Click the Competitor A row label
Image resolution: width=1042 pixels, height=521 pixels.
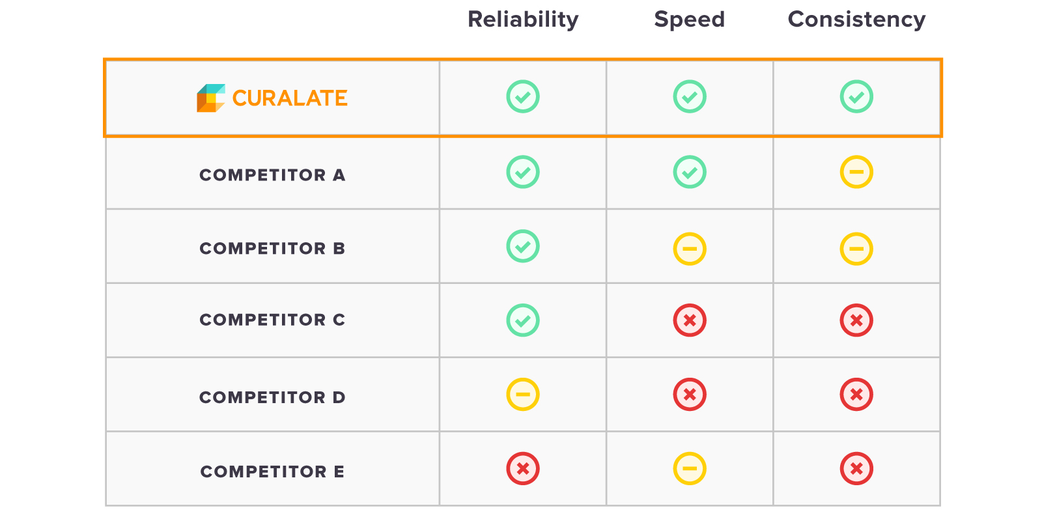[x=272, y=175]
